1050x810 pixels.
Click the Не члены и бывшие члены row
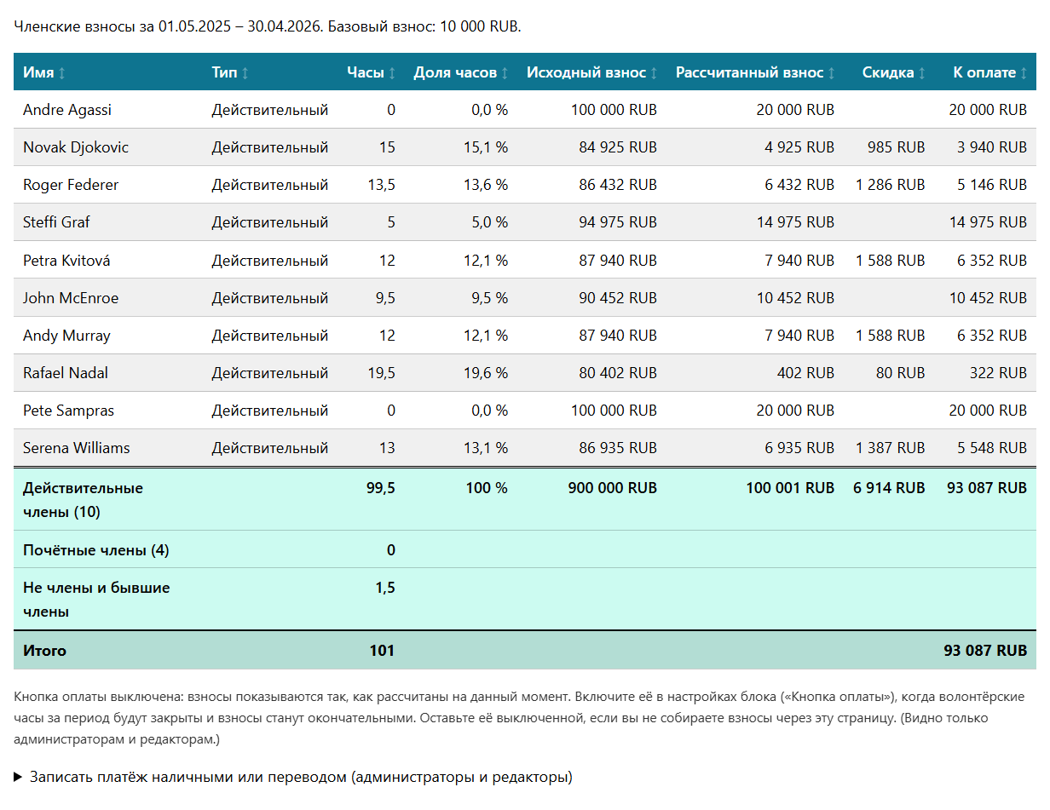(x=525, y=600)
